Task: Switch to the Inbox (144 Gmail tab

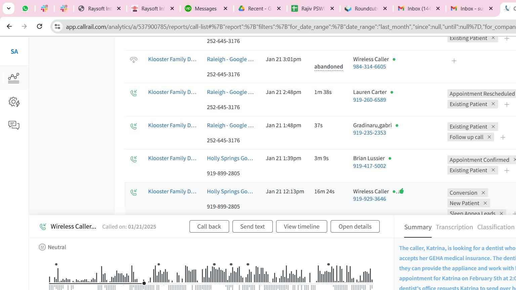Action: tap(419, 8)
